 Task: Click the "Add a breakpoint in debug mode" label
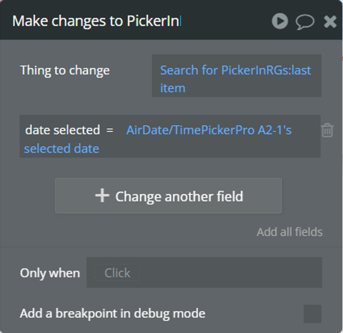point(113,314)
